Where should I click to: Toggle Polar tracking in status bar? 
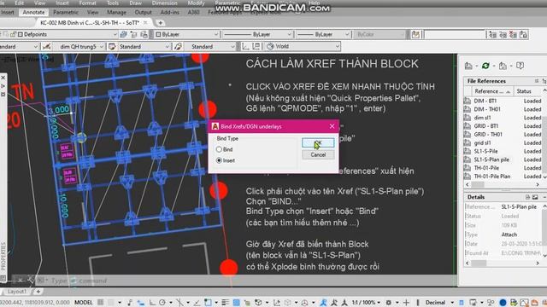click(x=162, y=303)
